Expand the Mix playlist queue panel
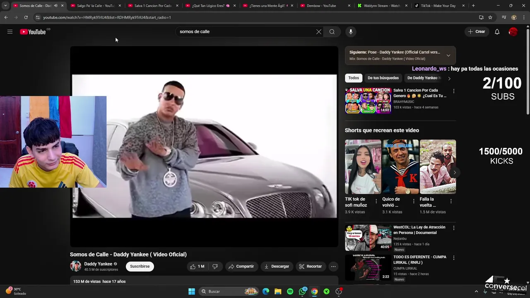Viewport: 530px width, 298px height. pyautogui.click(x=448, y=55)
